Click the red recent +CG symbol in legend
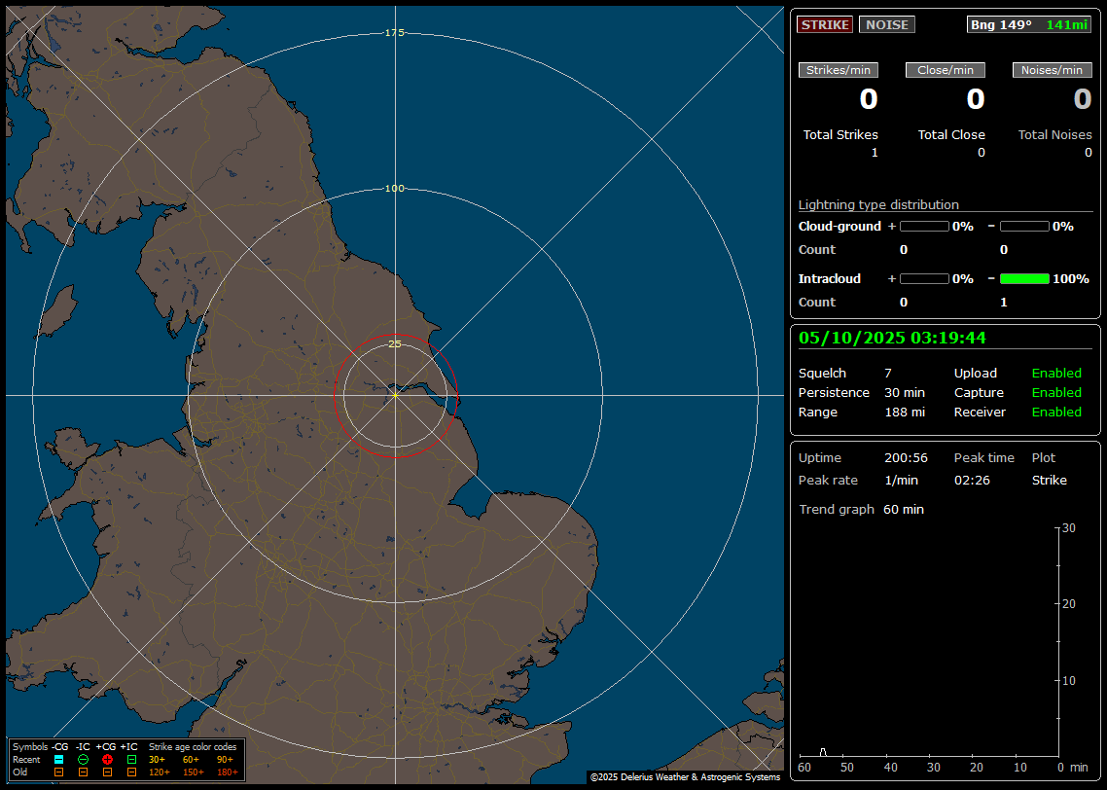The width and height of the screenshot is (1107, 790). click(x=107, y=759)
